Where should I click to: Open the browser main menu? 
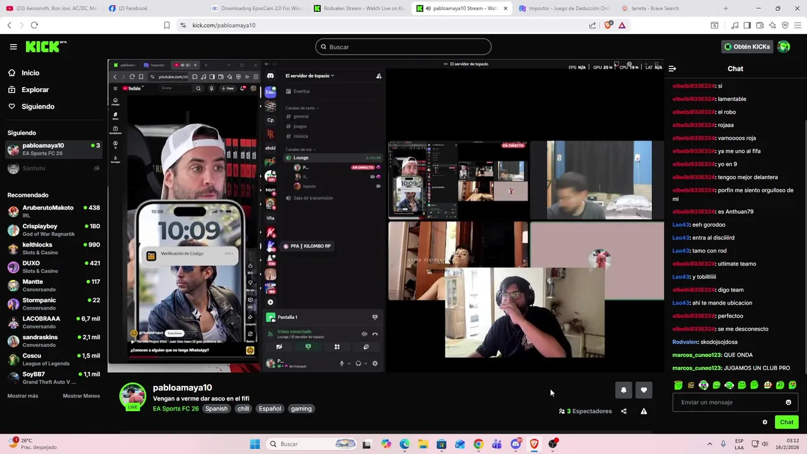tap(798, 25)
